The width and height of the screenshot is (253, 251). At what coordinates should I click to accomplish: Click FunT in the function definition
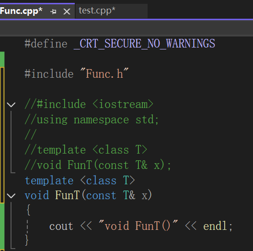coord(68,195)
